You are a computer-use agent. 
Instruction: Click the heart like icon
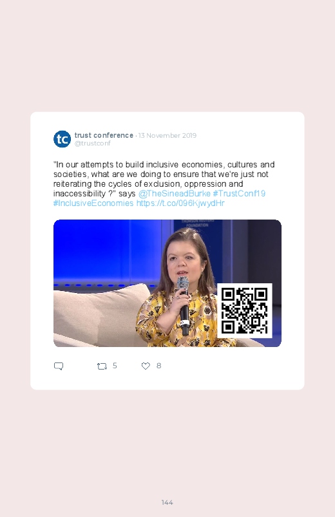coord(146,366)
